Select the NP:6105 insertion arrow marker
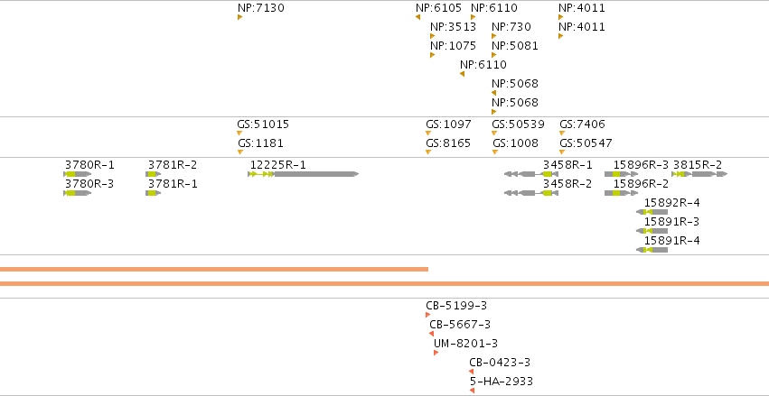Screen dimensions: 769x396 click(x=417, y=17)
